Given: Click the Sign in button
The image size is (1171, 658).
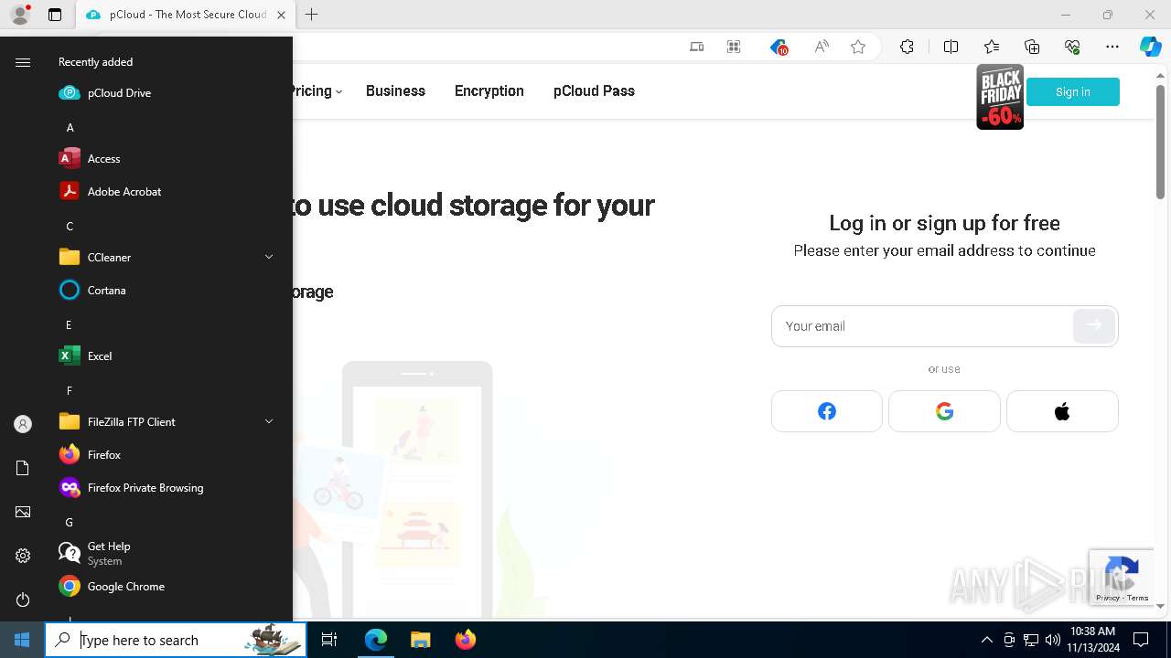Looking at the screenshot, I should [1073, 91].
